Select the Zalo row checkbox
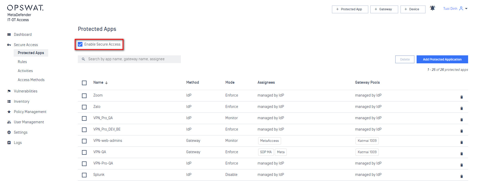Image resolution: width=481 pixels, height=181 pixels. pos(84,107)
